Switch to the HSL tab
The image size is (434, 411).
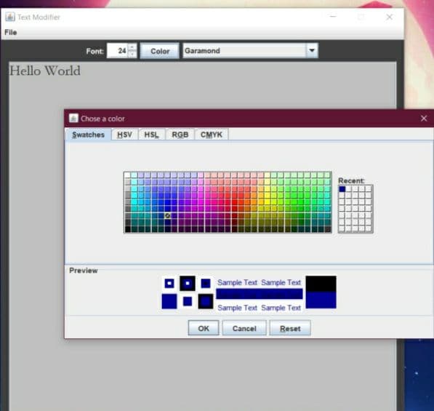152,135
